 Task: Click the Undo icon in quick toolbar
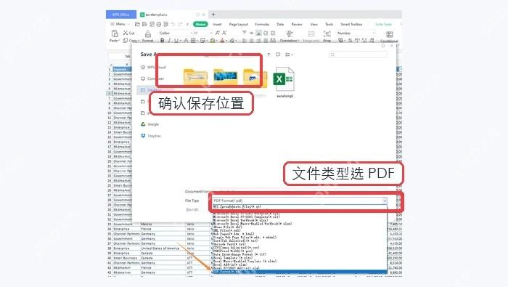(173, 24)
